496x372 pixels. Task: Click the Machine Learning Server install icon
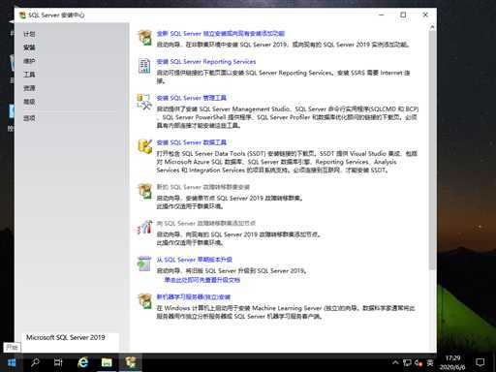coord(144,301)
